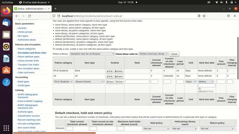Edit the All patron categories rule
239x134 pixels.
click(109, 76)
